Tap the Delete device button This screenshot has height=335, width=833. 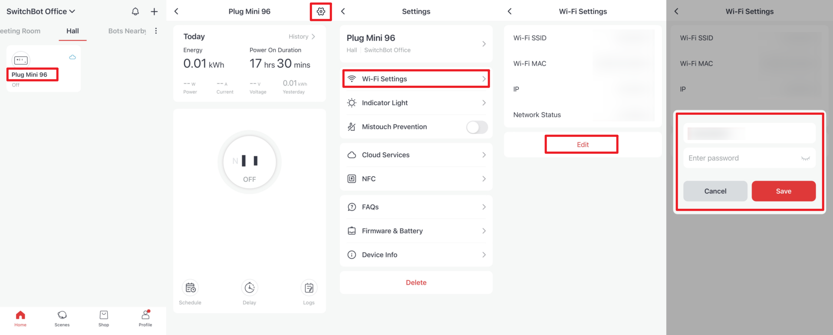click(x=416, y=283)
